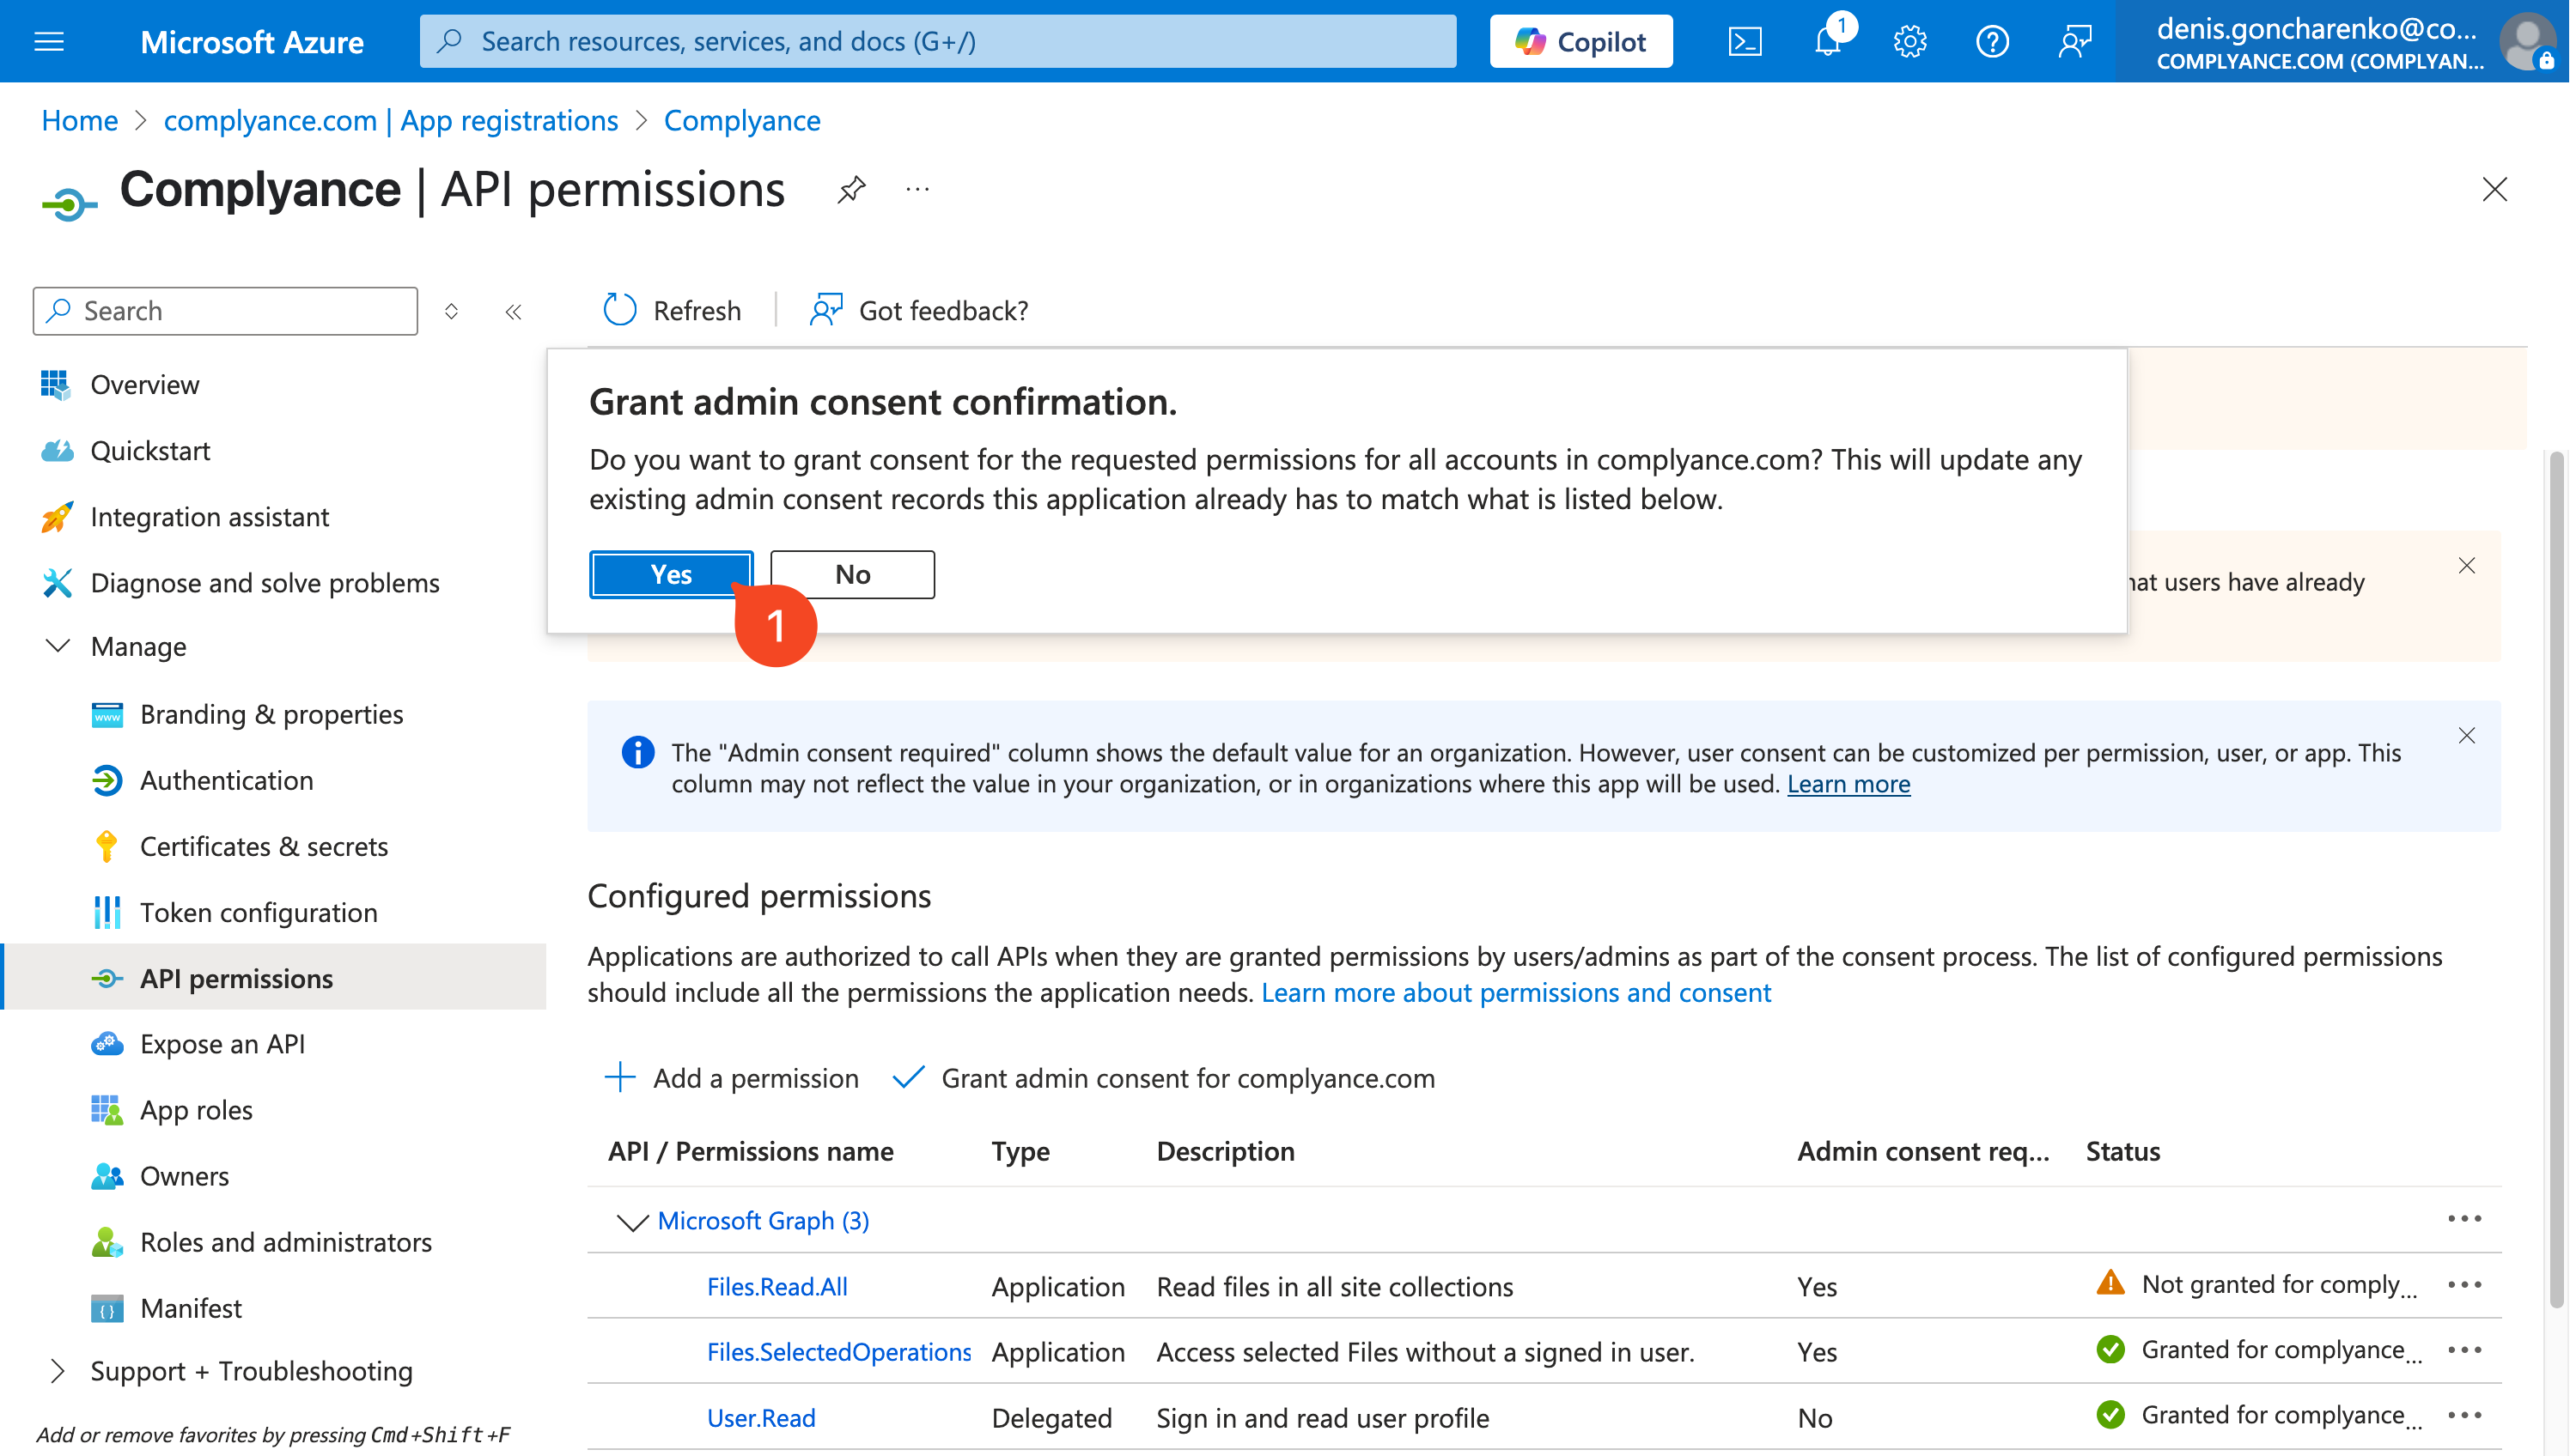Image resolution: width=2570 pixels, height=1456 pixels.
Task: Open the Copilot button
Action: pyautogui.click(x=1580, y=41)
